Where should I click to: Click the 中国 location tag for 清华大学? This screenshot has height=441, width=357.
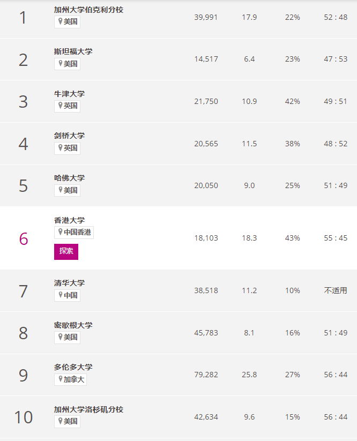67,295
